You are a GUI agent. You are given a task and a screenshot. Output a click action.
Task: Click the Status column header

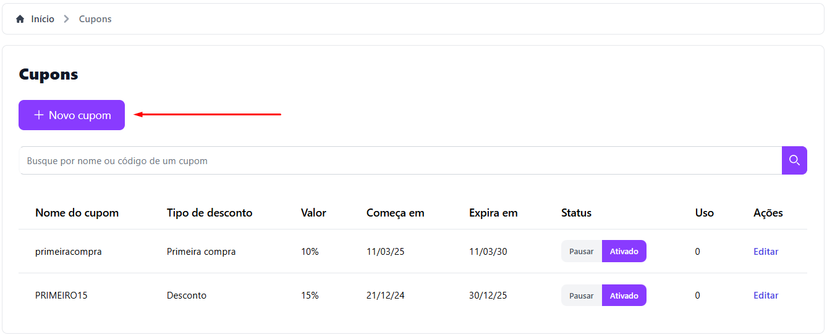pyautogui.click(x=576, y=213)
